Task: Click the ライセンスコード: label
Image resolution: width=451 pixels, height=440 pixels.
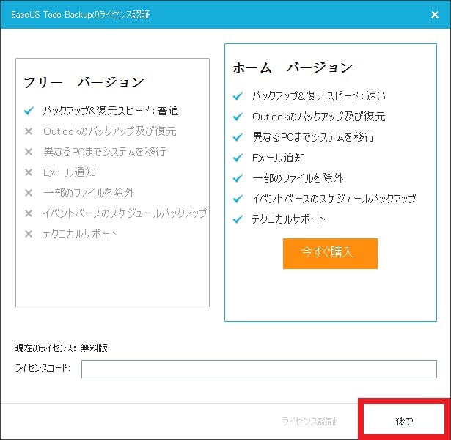Action: [43, 368]
